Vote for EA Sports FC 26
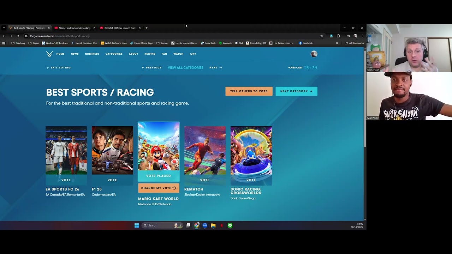The width and height of the screenshot is (452, 254). click(66, 180)
